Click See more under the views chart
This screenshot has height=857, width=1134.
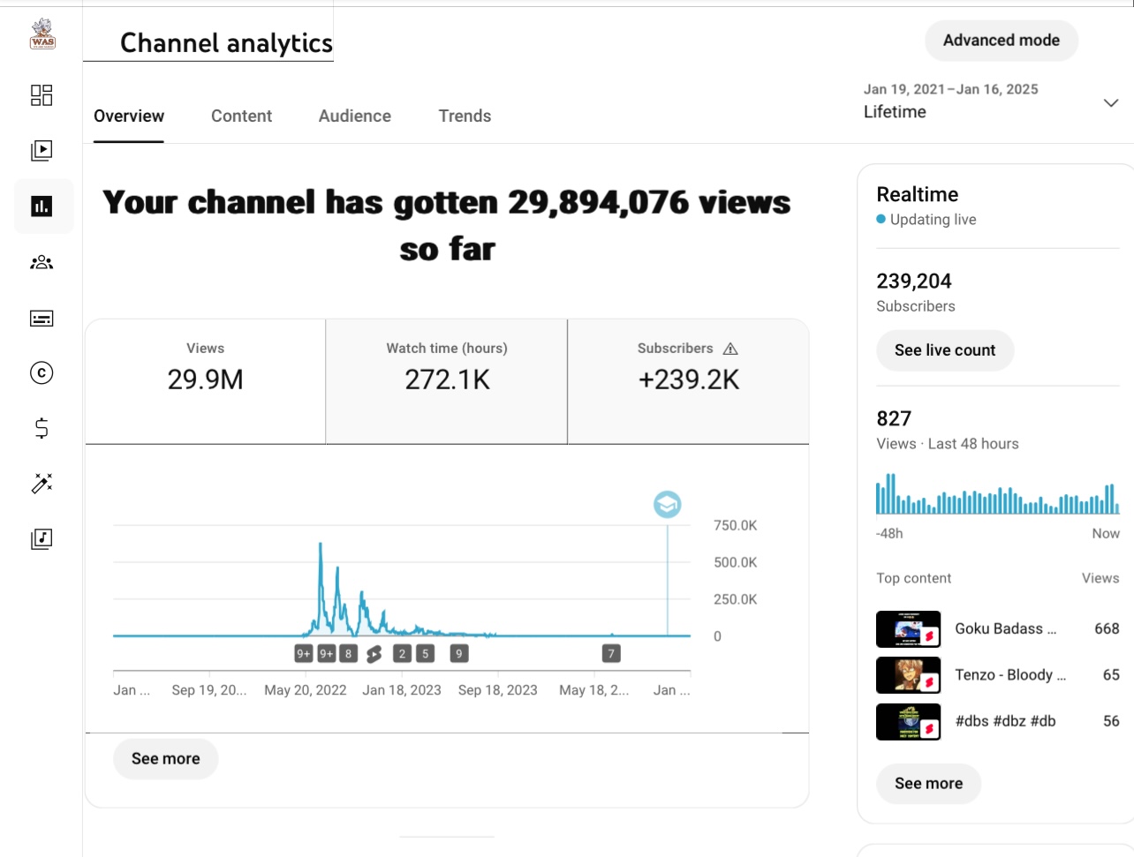(165, 759)
